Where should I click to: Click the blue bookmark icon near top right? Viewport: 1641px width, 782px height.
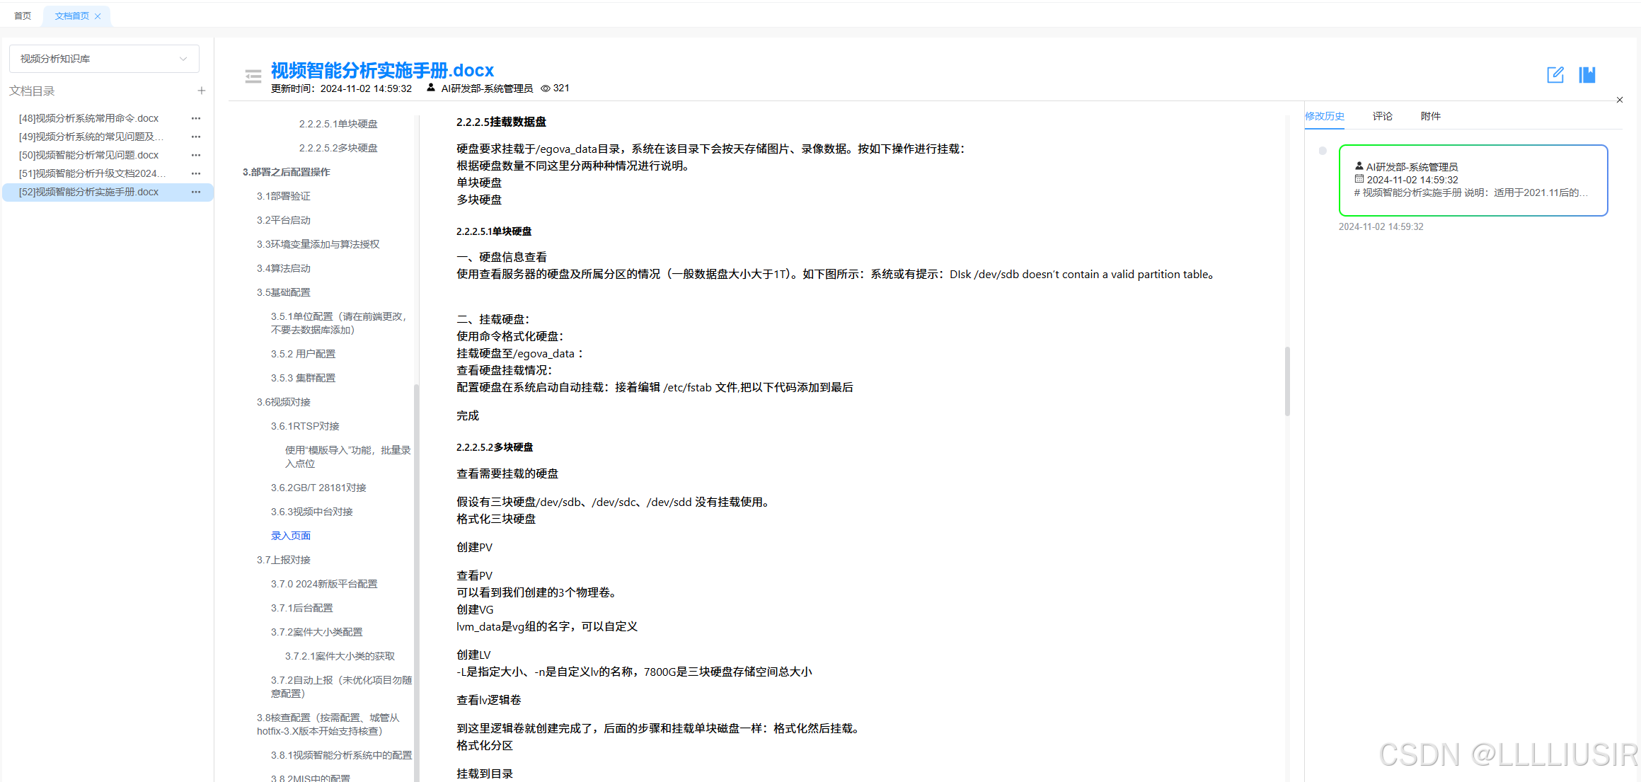[x=1587, y=74]
